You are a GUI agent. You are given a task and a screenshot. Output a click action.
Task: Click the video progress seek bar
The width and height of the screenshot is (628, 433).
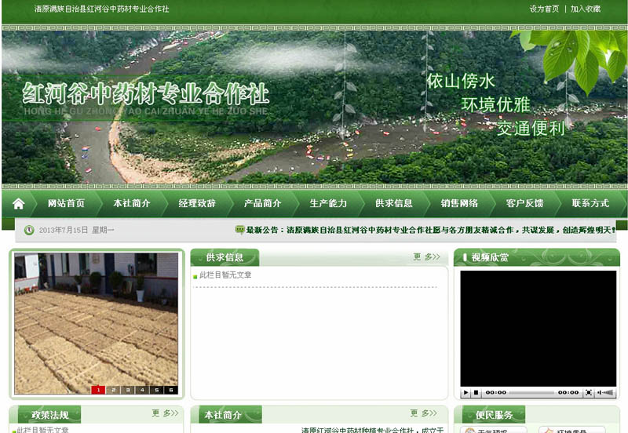tap(532, 392)
